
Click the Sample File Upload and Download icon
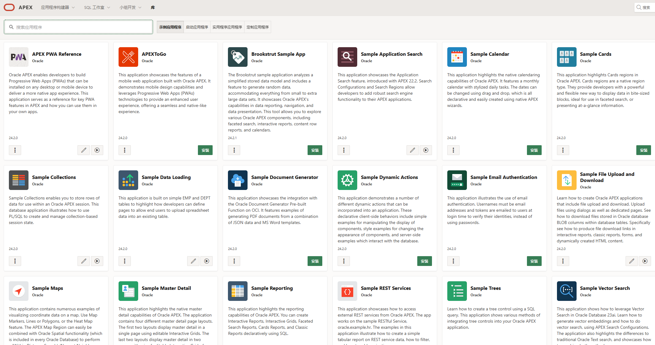[567, 180]
